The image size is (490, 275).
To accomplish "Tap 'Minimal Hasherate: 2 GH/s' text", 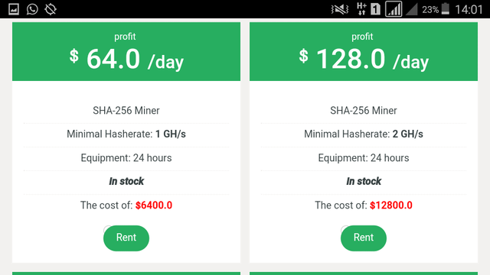I will point(364,134).
